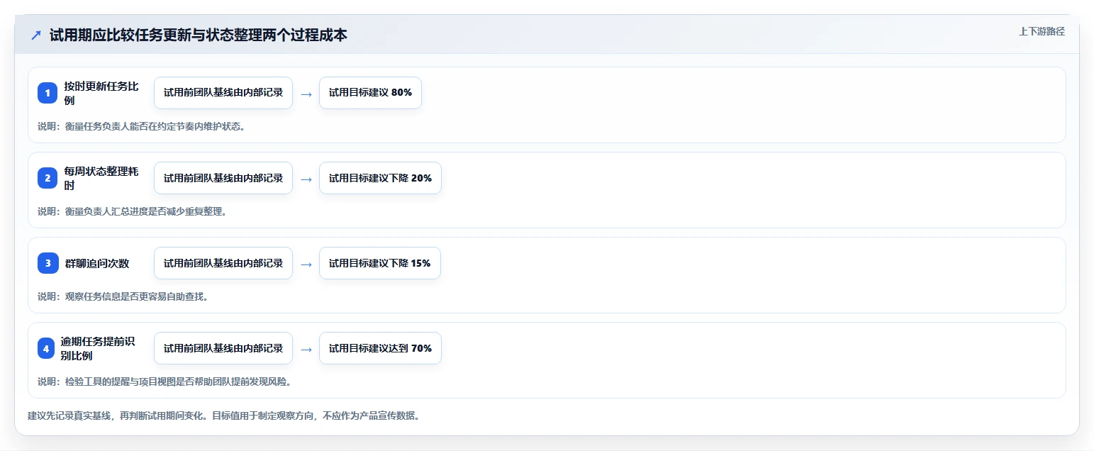This screenshot has width=1094, height=451.
Task: Click the arrow in the 每周状态整理耗时 row
Action: (x=306, y=179)
